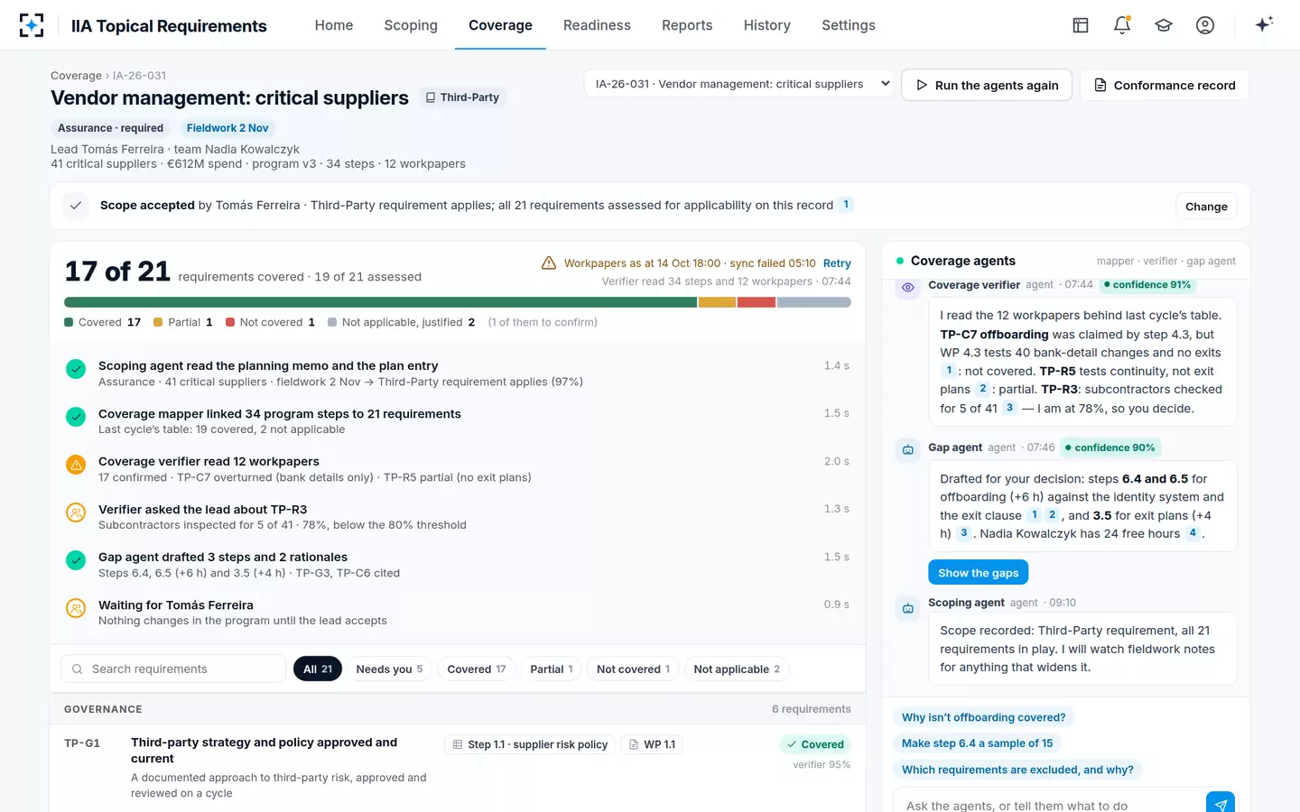Select the All 21 filter chip
The height and width of the screenshot is (812, 1300).
[318, 669]
